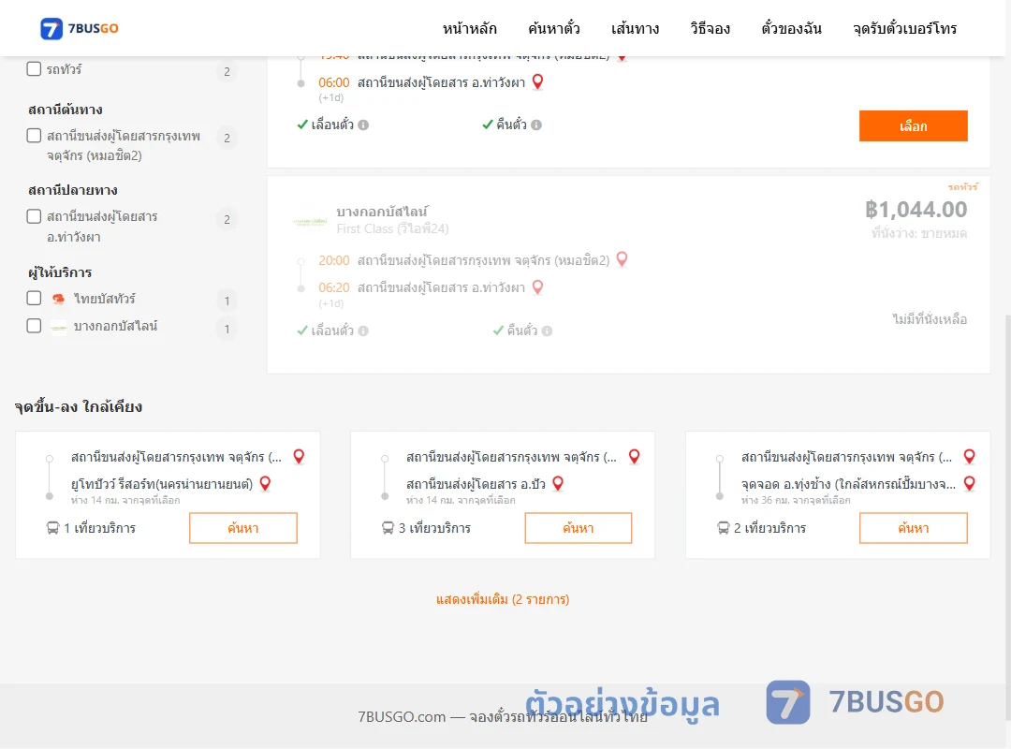
Task: Open origin map pin in ยูโทปัวร์ รีสอร์ท card
Action: (x=299, y=457)
